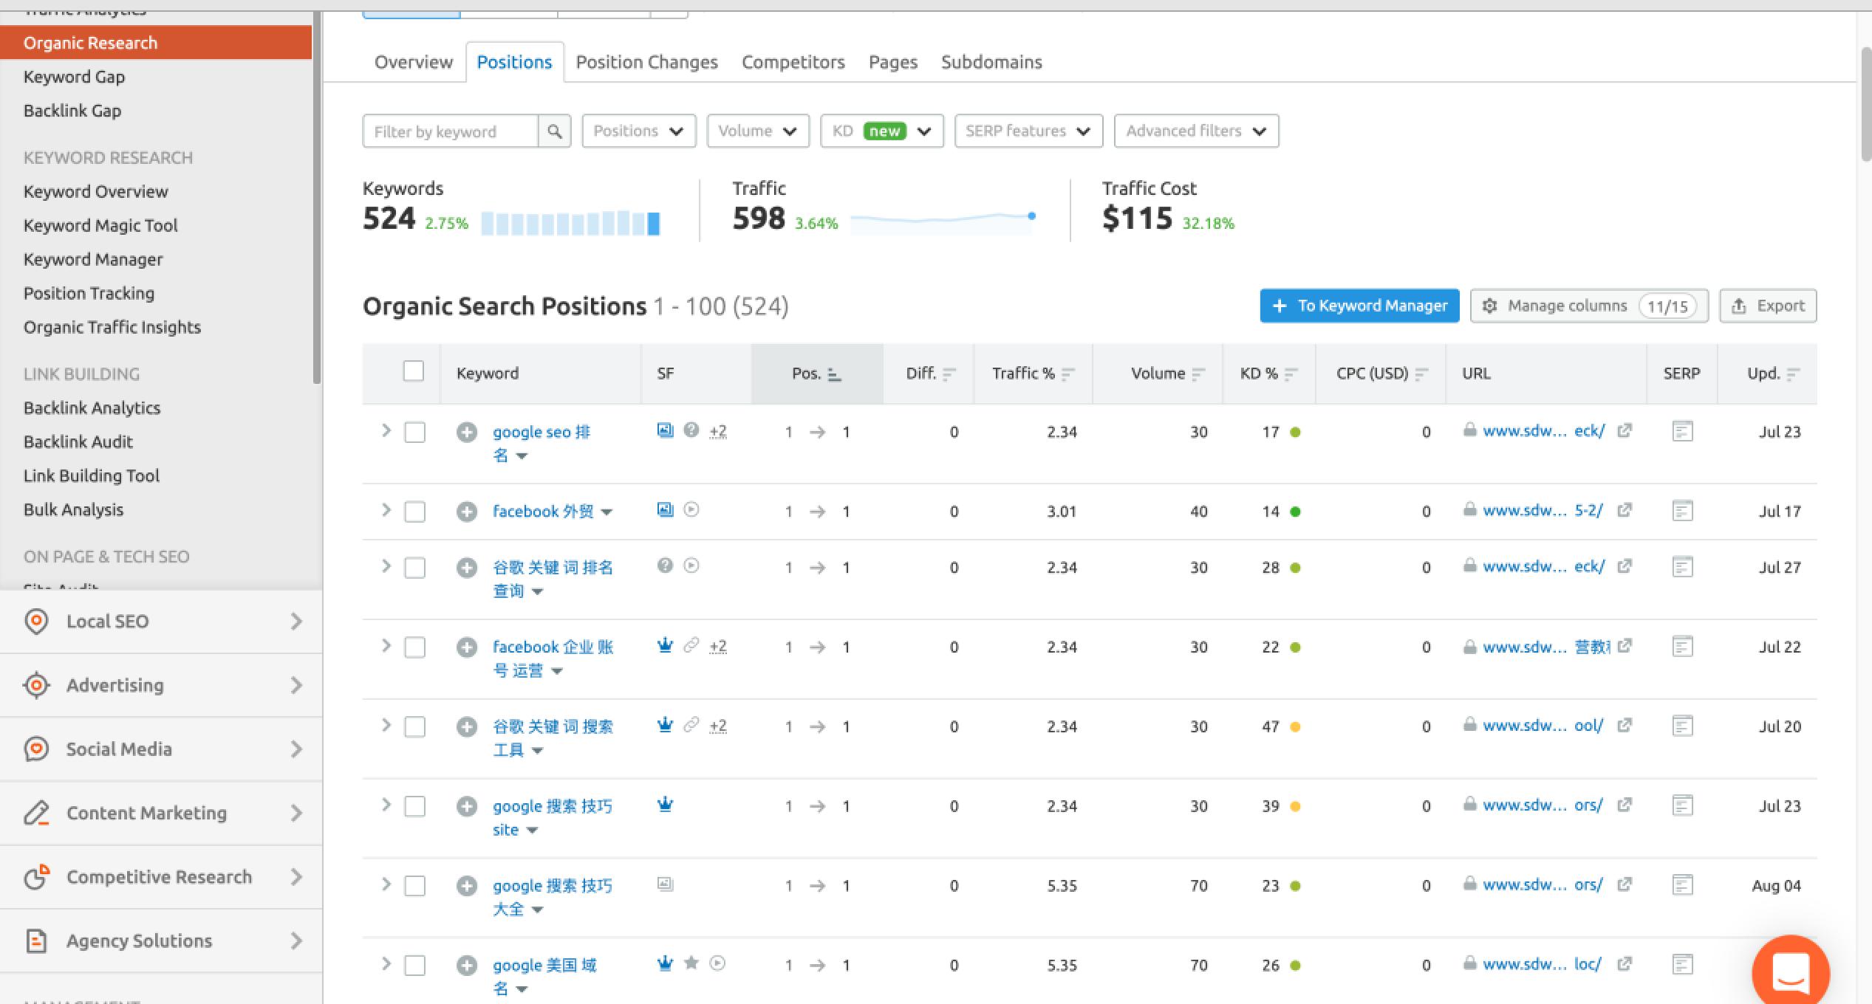Viewport: 1872px width, 1004px height.
Task: Open external link icon for 'facebook 外贸' URL
Action: [x=1624, y=510]
